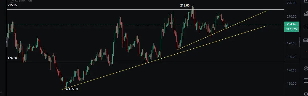This screenshot has height=96, width=308.
Task: Toggle EMA visibility with the crossed-eye icon
Action: 30,1
